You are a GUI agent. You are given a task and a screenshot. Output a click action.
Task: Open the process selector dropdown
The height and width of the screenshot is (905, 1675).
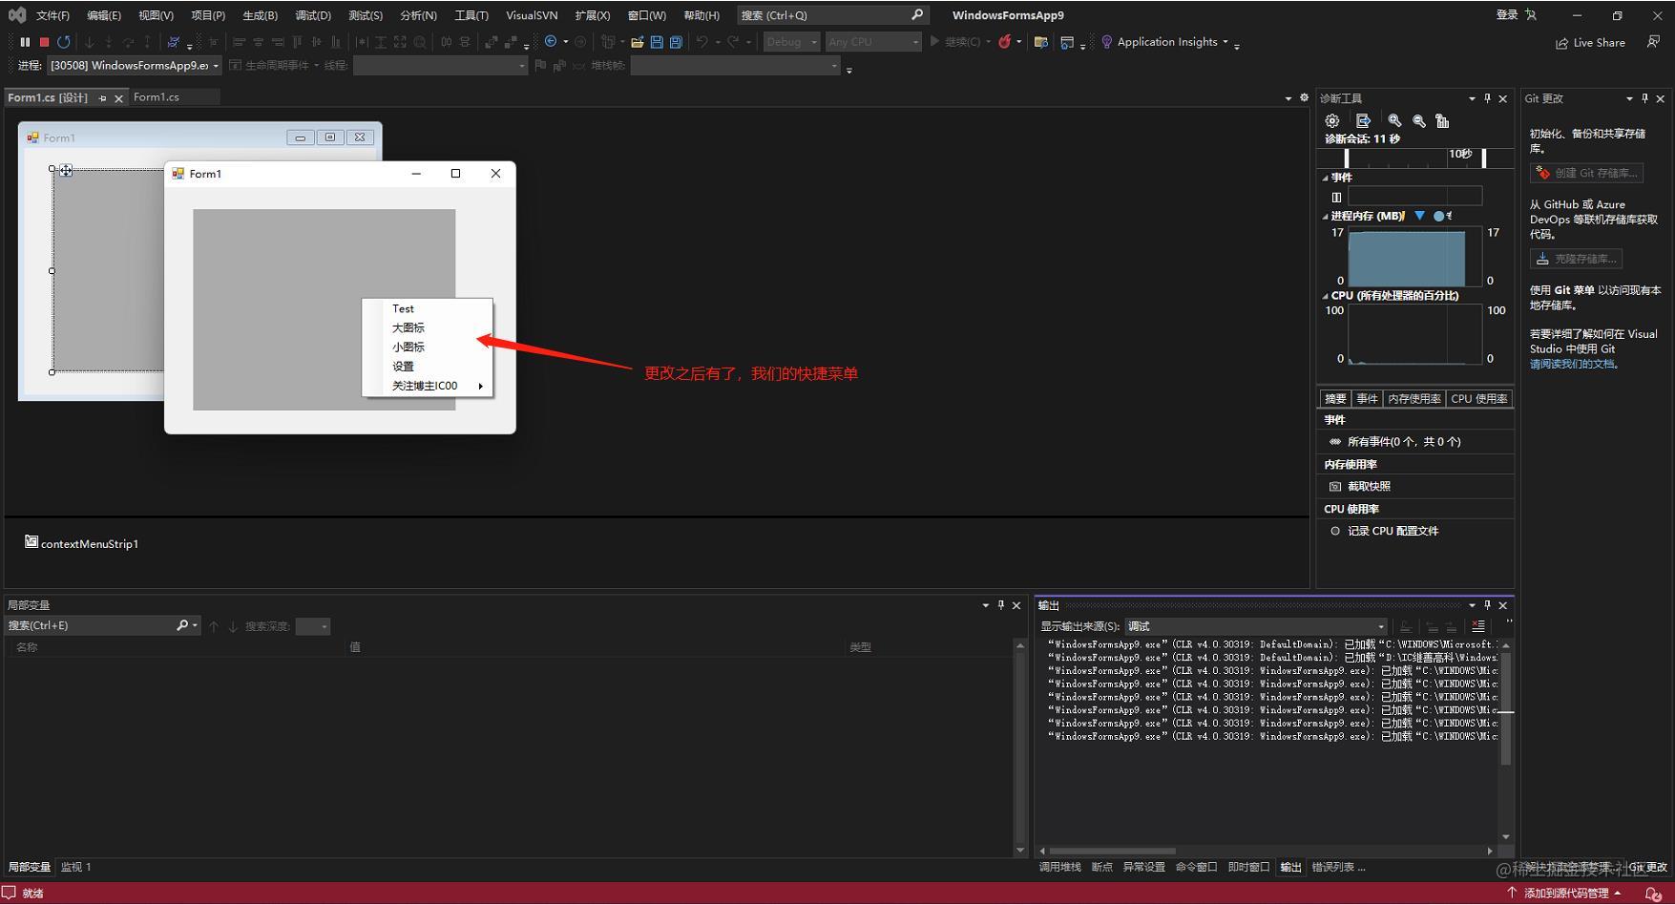(135, 65)
